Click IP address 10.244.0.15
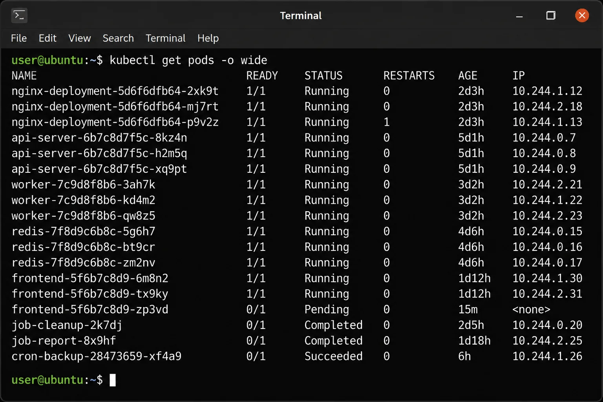Image resolution: width=603 pixels, height=402 pixels. click(547, 231)
